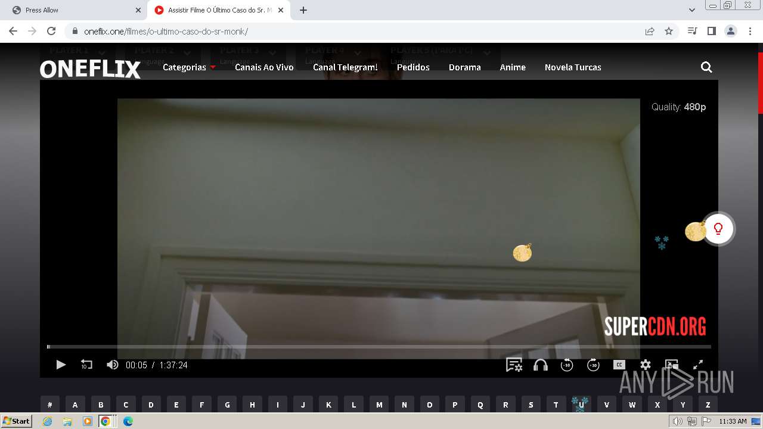Screen dimensions: 763x429
Task: Filter titles by letter E
Action: (x=176, y=405)
